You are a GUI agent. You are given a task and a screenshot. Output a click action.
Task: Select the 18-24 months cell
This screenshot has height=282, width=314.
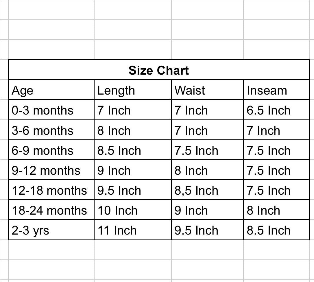[x=51, y=210]
